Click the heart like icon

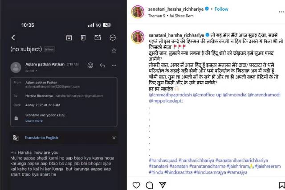136,183
